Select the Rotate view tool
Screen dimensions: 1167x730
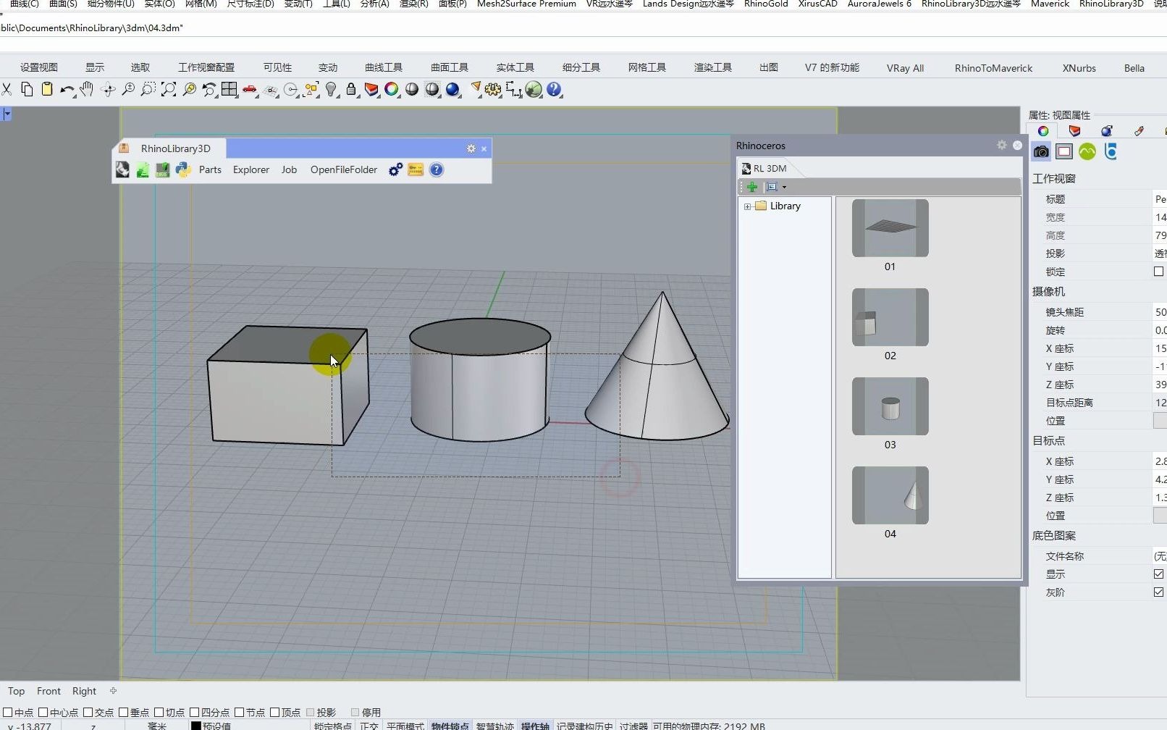pos(108,89)
